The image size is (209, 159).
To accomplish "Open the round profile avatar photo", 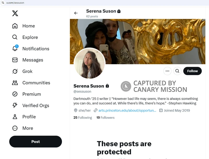I will click(89, 63).
